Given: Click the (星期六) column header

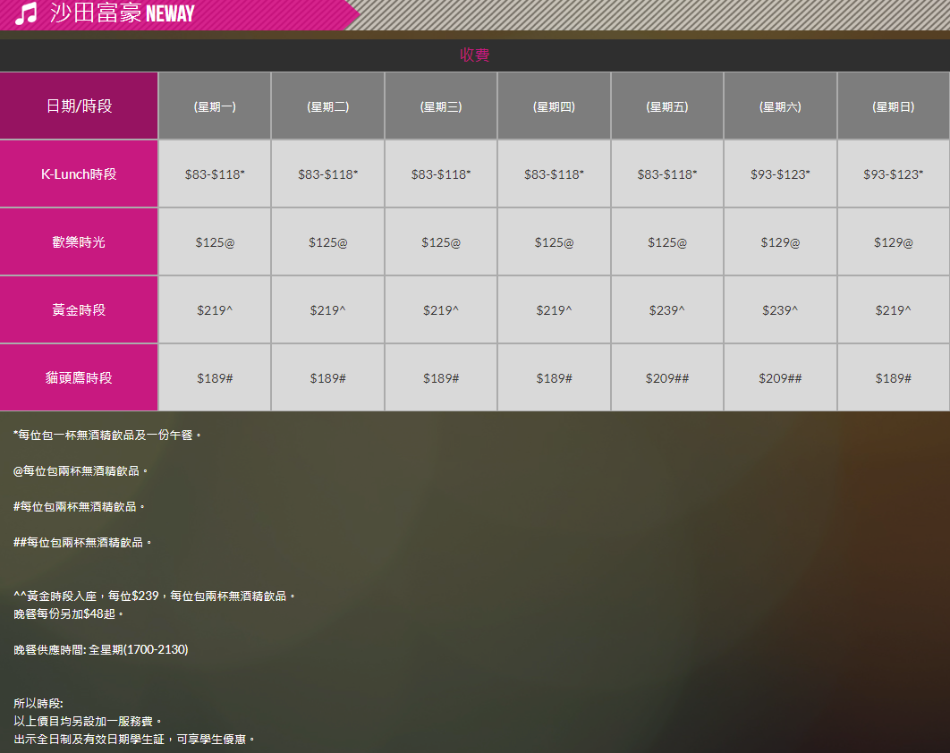Looking at the screenshot, I should (x=780, y=106).
